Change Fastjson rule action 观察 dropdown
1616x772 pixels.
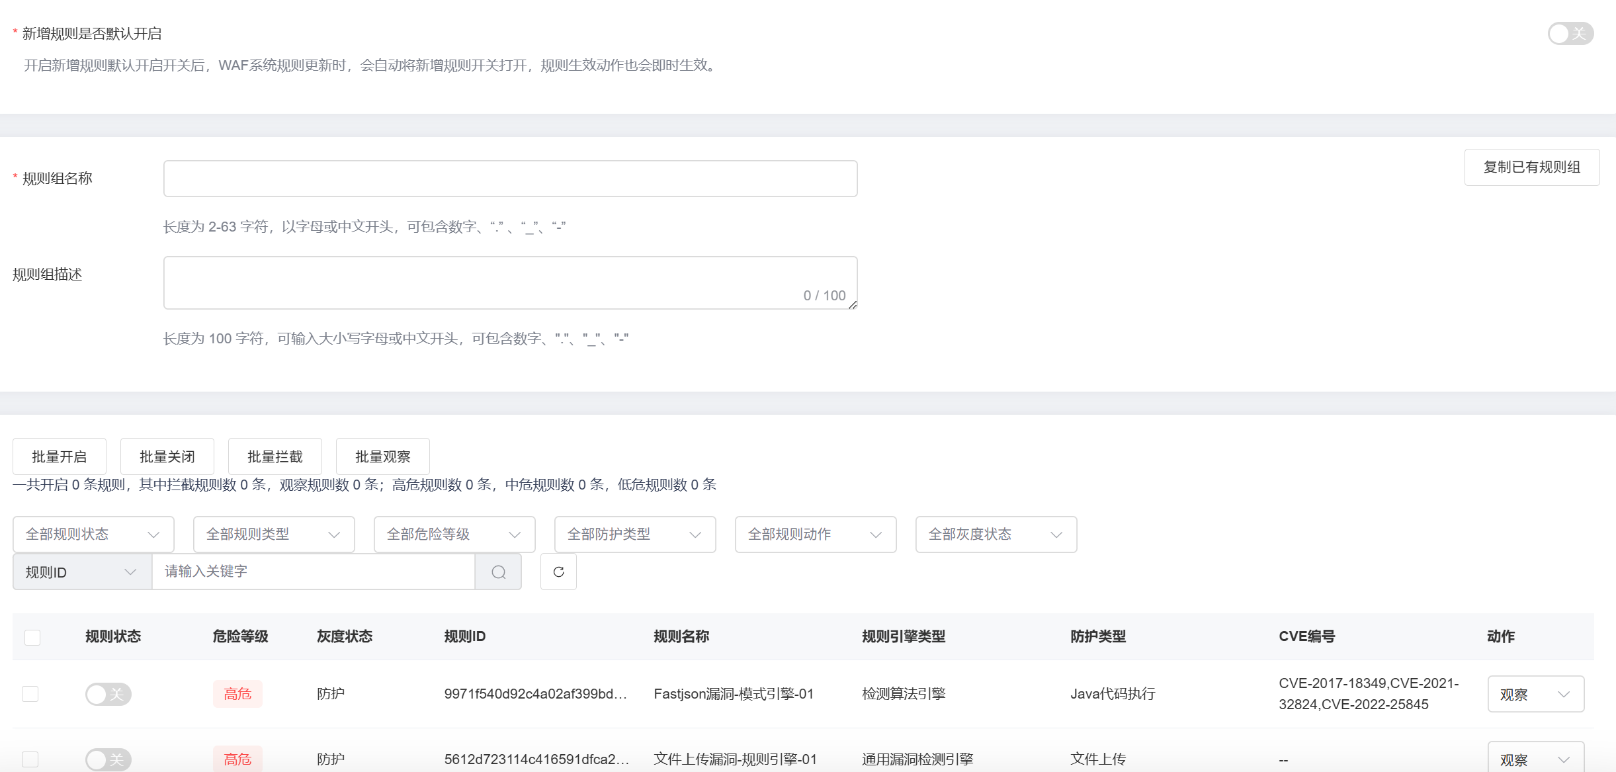point(1535,694)
